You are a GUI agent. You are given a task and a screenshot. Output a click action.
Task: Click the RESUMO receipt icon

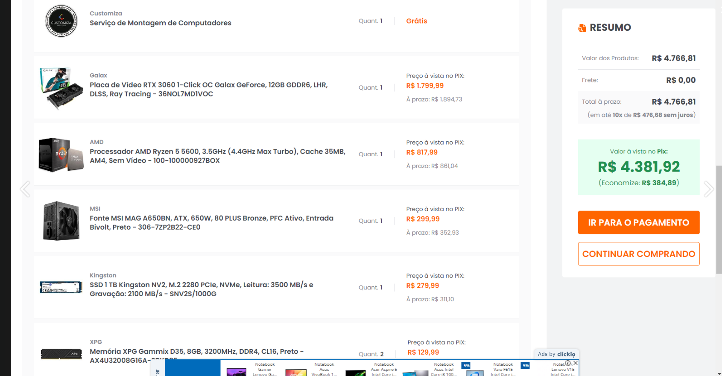(x=582, y=28)
